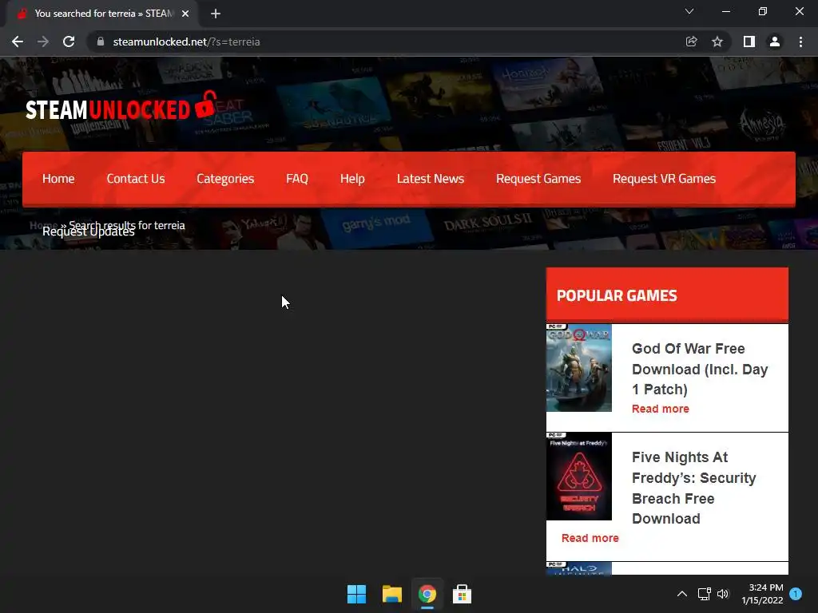818x613 pixels.
Task: Open God Of War cover thumbnail
Action: (x=578, y=368)
